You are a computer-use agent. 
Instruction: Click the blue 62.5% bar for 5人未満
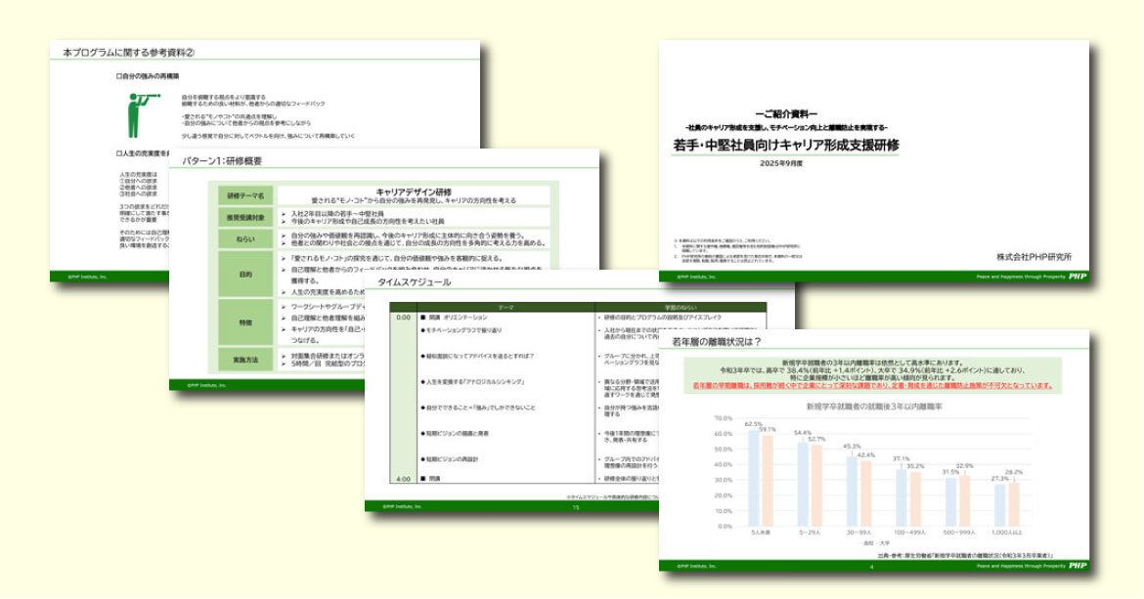pyautogui.click(x=753, y=477)
